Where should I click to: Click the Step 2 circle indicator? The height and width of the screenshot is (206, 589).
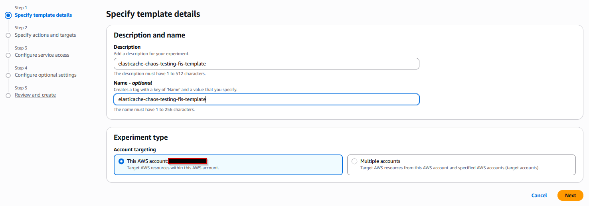[x=8, y=35]
